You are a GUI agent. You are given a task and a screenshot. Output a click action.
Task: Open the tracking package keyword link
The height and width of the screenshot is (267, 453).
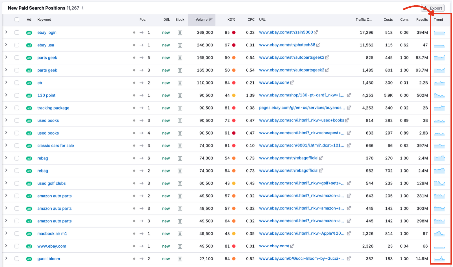click(53, 108)
